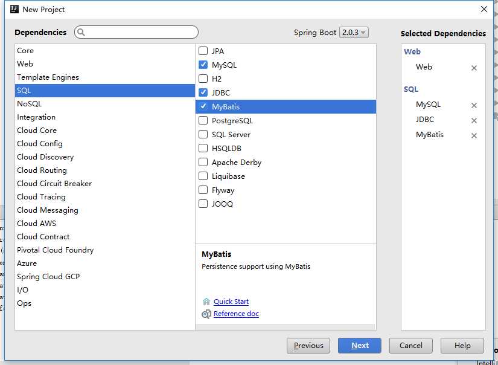
Task: Select Cloud AWS category
Action: click(105, 224)
